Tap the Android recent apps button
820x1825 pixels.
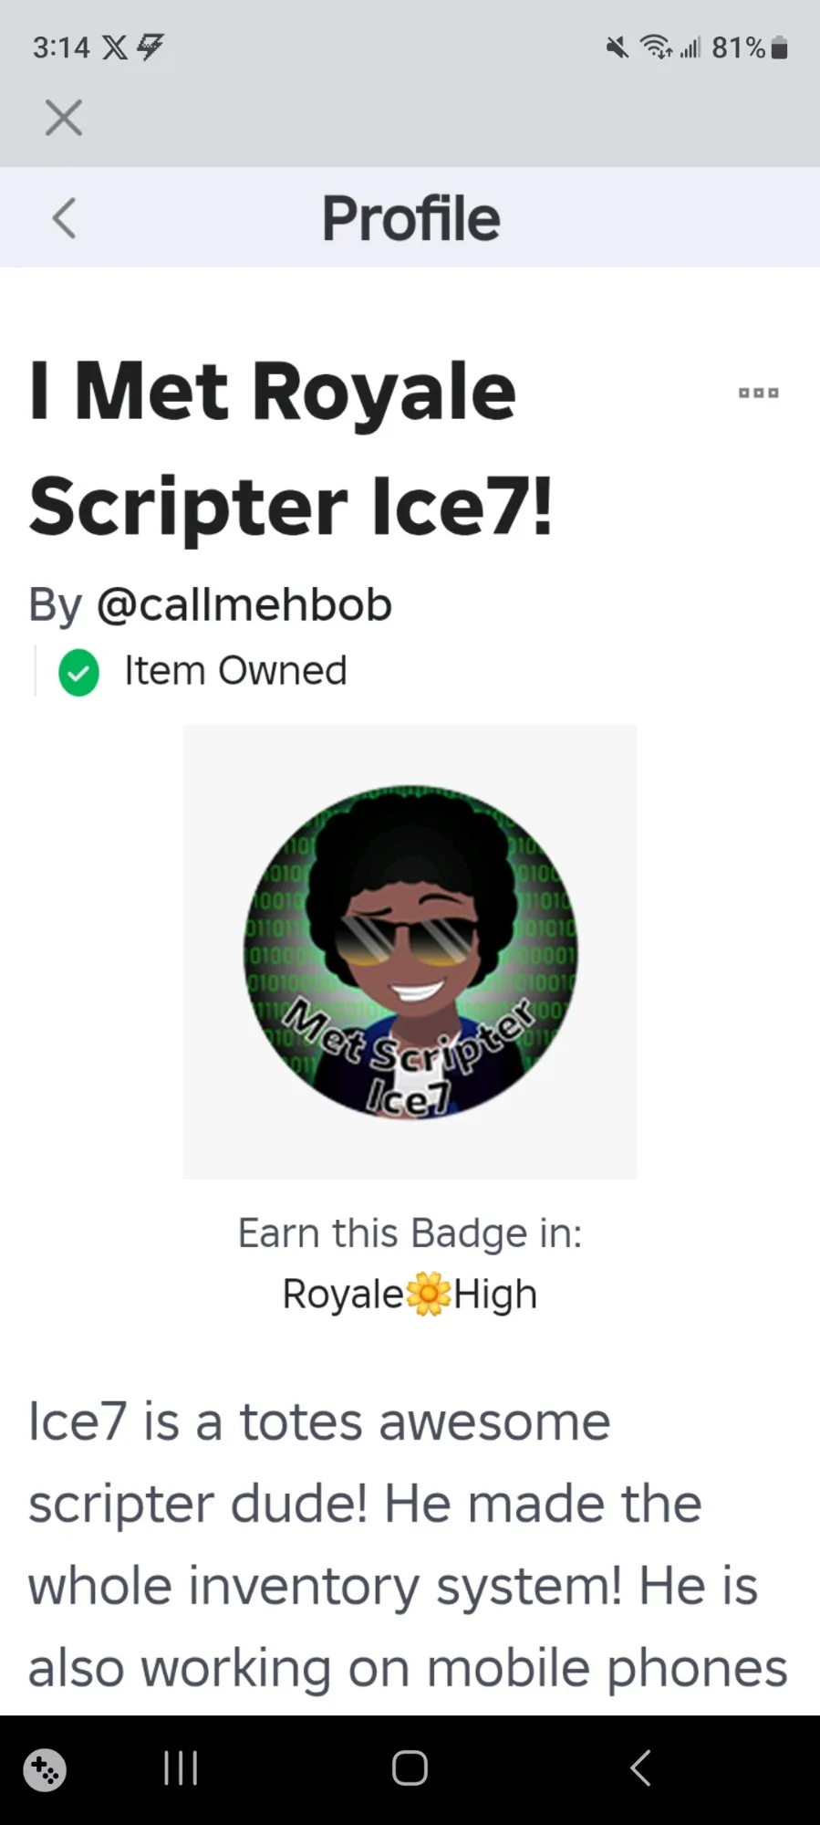tap(181, 1767)
